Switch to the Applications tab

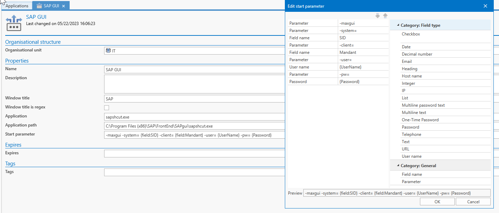coord(17,6)
